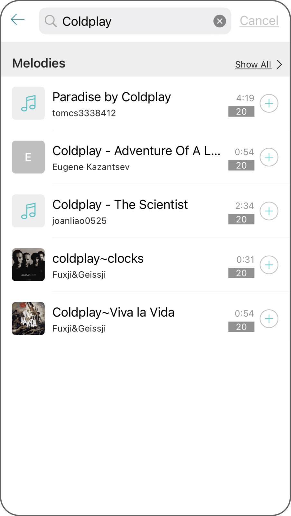Tap the back arrow icon
Screen dimensions: 291x516
pyautogui.click(x=18, y=20)
